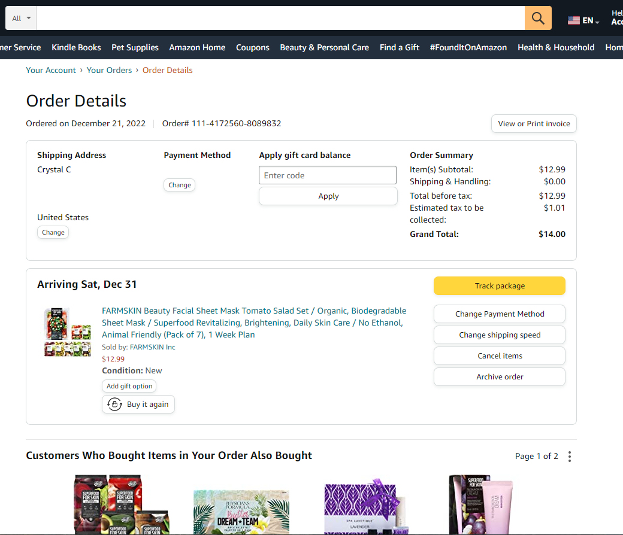Viewport: 623px width, 535px height.
Task: Click the three-dot menu beside Page 1 of 2
Action: [x=569, y=457]
